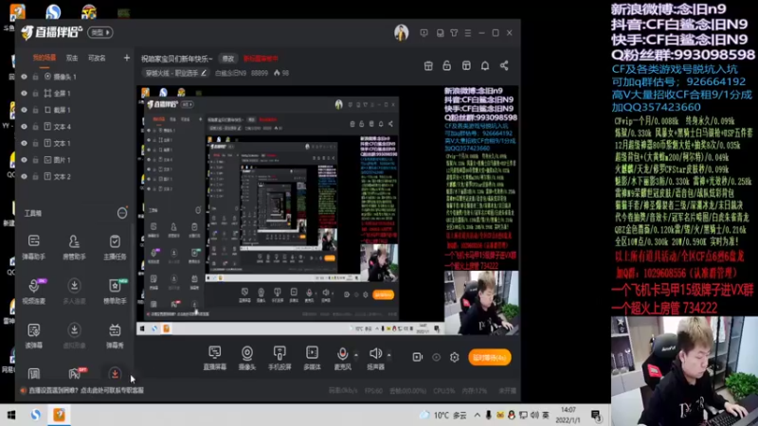Switch to the 我的场景 tab
758x426 pixels.
click(x=44, y=58)
